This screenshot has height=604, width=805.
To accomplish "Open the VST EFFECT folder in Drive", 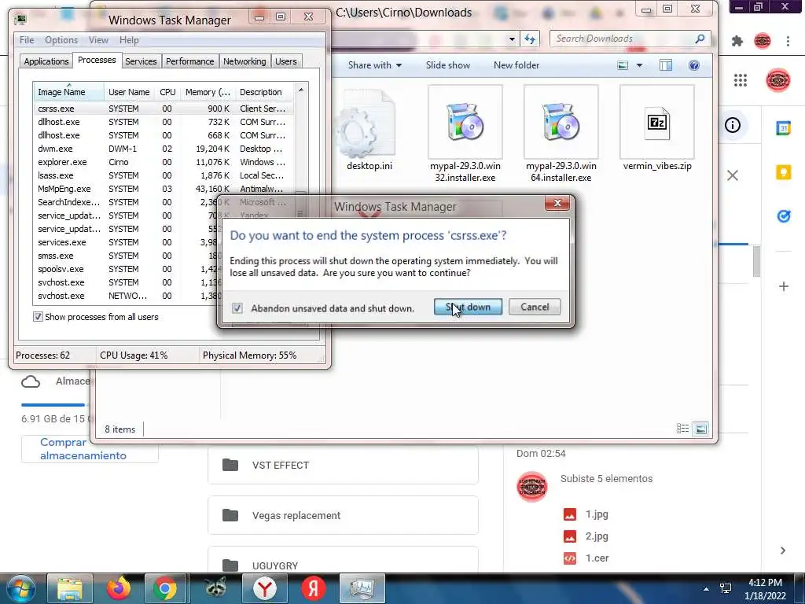I will 343,466.
